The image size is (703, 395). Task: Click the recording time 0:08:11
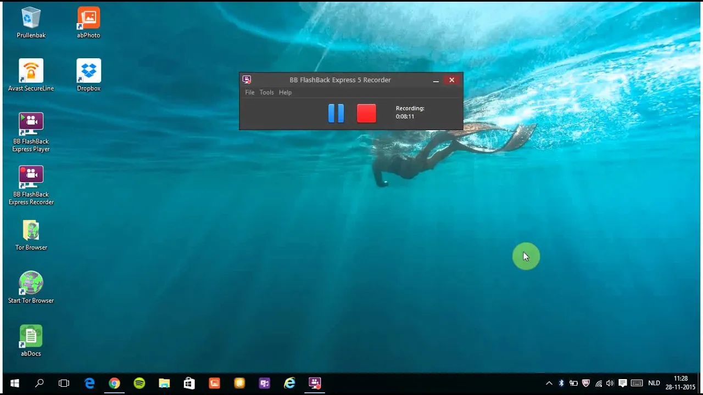405,116
